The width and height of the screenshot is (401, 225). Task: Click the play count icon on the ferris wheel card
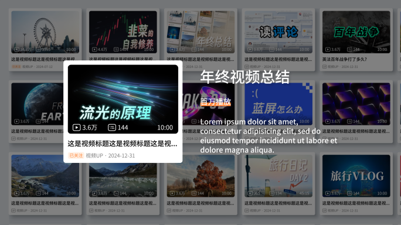point(16,49)
